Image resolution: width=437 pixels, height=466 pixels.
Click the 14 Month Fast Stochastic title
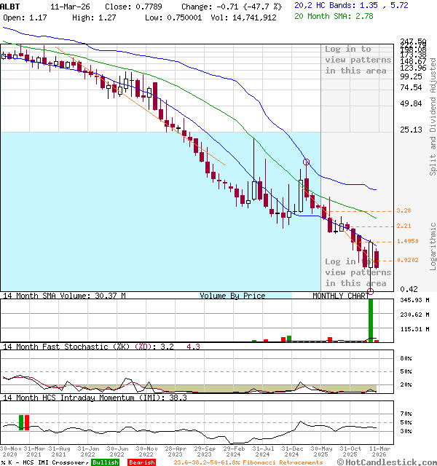[x=73, y=347]
